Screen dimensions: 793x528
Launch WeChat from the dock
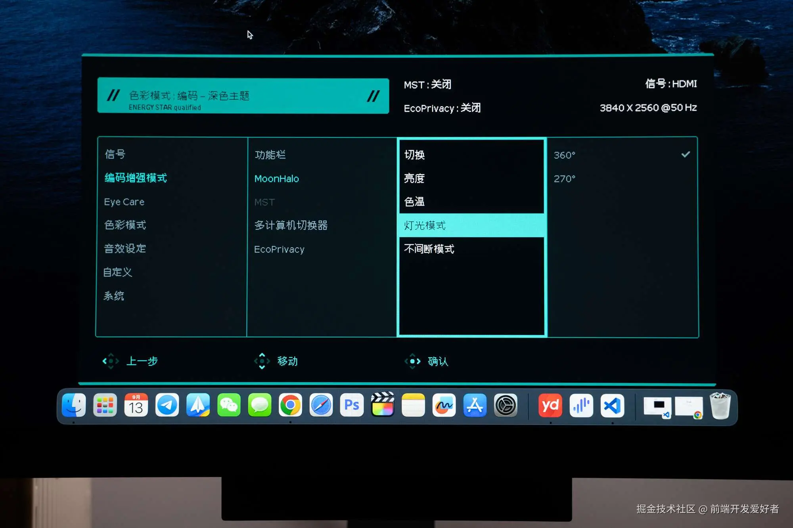229,405
